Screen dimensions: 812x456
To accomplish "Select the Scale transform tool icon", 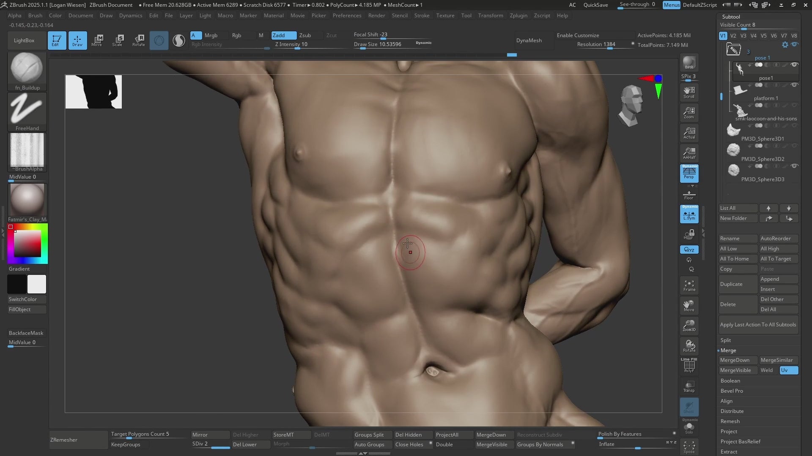I will coord(118,40).
